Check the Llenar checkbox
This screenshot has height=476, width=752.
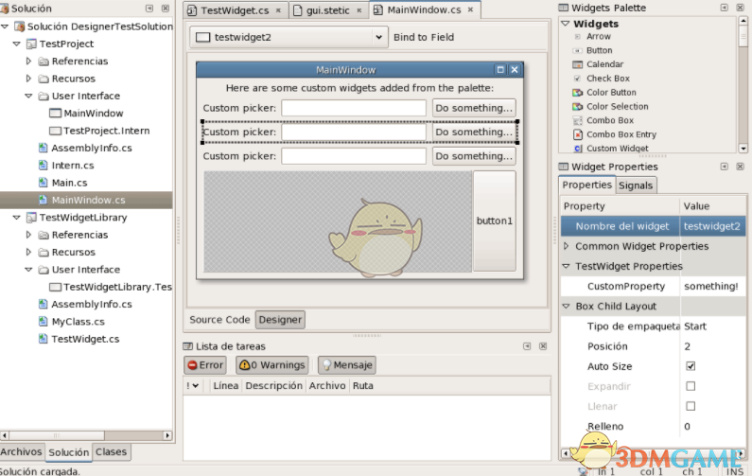pyautogui.click(x=691, y=406)
